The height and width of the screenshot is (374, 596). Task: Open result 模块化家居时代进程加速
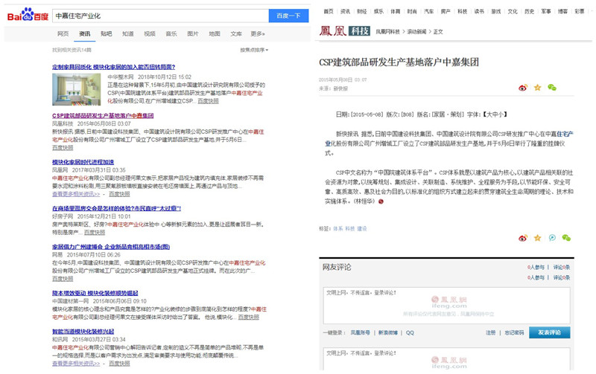click(83, 162)
